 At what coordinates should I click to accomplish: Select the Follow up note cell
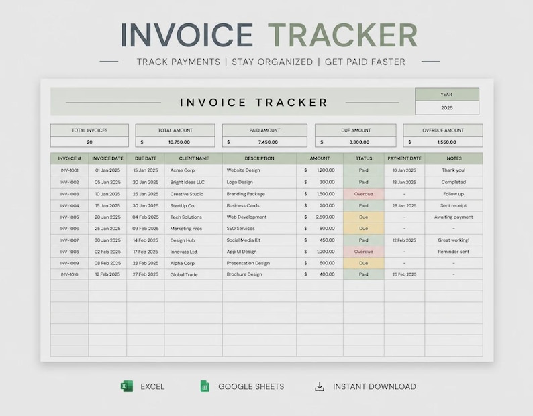[x=454, y=194]
